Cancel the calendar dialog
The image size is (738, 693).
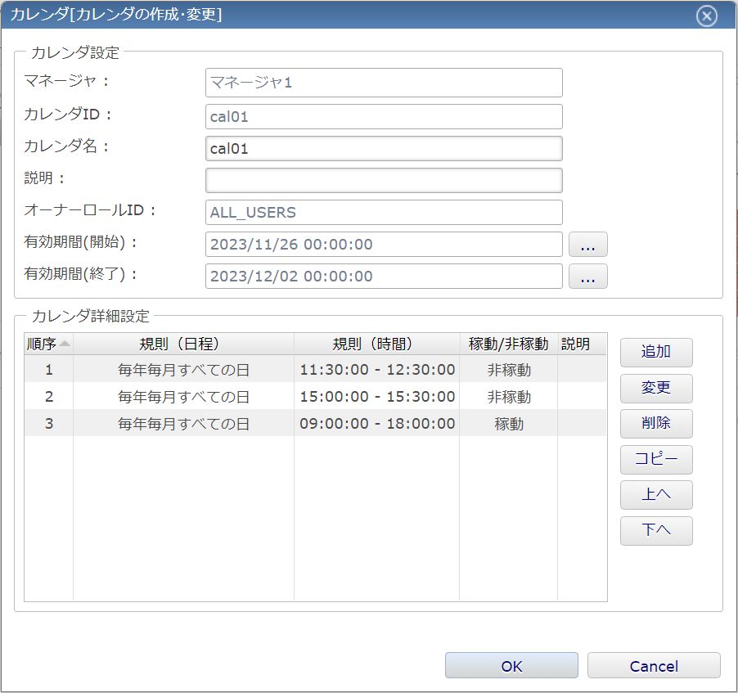654,666
